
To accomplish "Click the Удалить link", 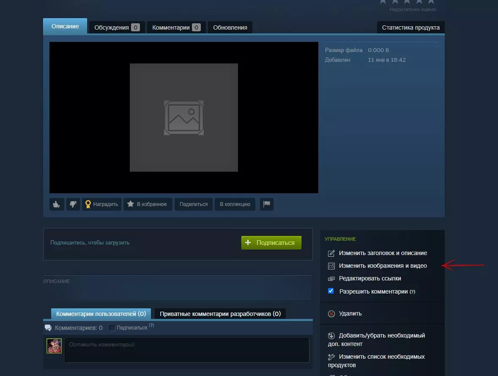I will click(350, 313).
